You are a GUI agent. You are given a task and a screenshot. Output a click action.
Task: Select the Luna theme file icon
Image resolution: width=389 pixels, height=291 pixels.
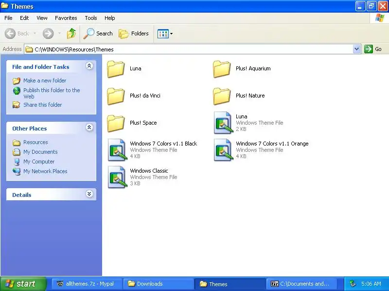(x=223, y=123)
